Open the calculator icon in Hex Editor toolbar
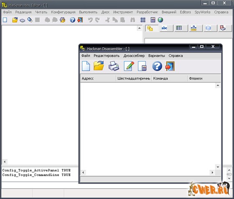234x199 pixels. [153, 20]
